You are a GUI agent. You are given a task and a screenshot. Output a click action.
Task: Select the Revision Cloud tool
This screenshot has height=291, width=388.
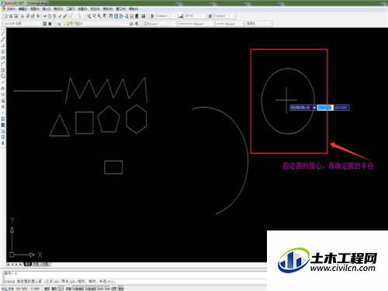pyautogui.click(x=3, y=76)
